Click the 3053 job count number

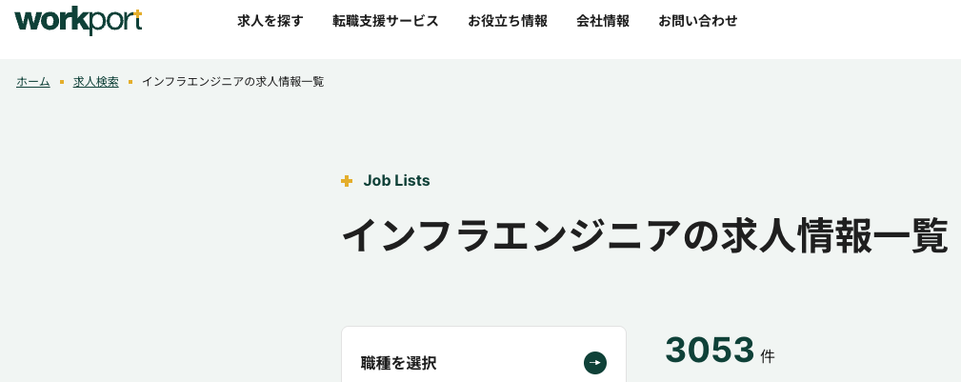[710, 351]
